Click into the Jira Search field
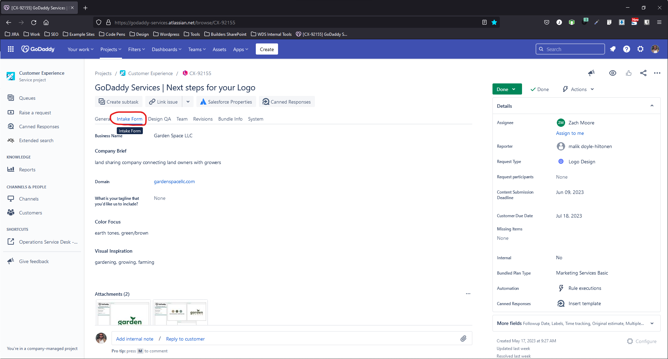 coord(570,49)
